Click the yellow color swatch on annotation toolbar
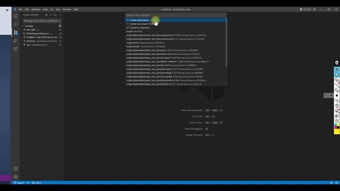This screenshot has width=340, height=191. [336, 132]
